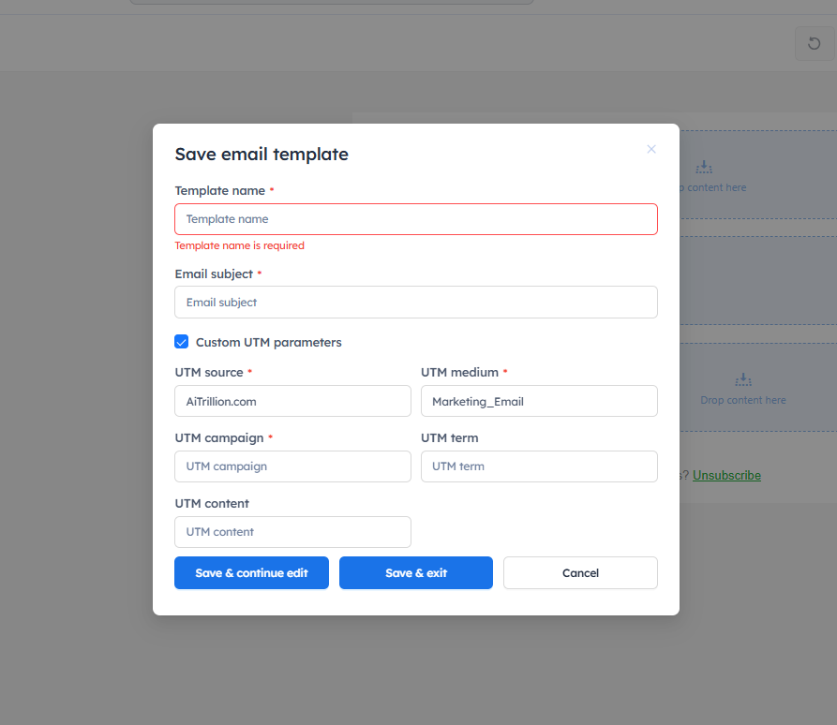Click the UTM term input
The width and height of the screenshot is (837, 725).
539,466
